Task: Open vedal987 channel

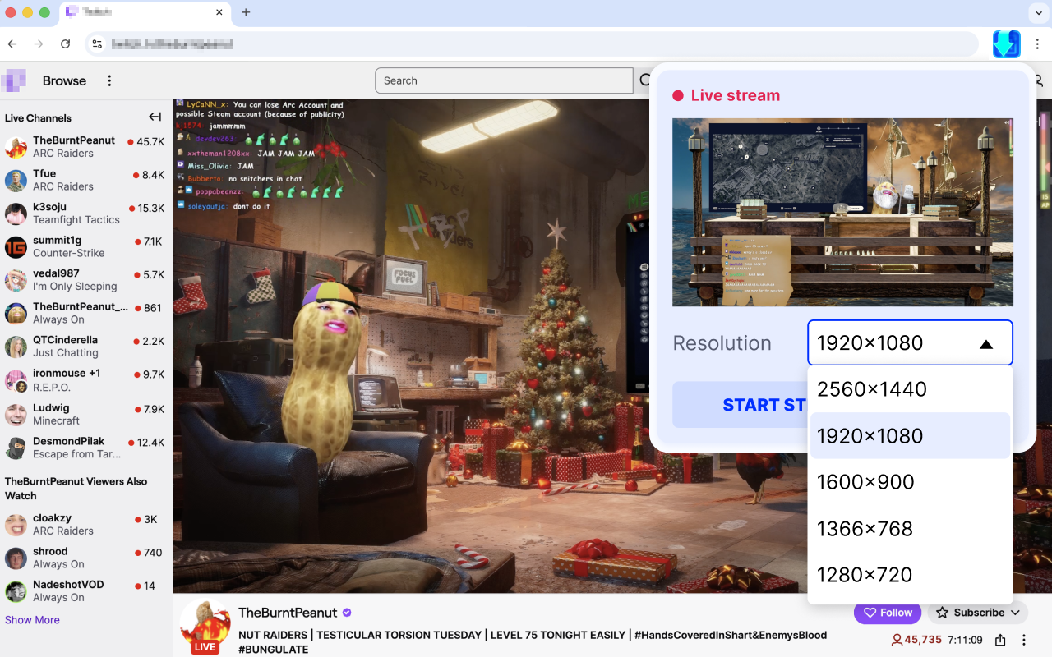Action: 86,280
